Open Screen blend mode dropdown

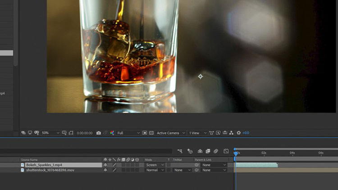pyautogui.click(x=155, y=165)
